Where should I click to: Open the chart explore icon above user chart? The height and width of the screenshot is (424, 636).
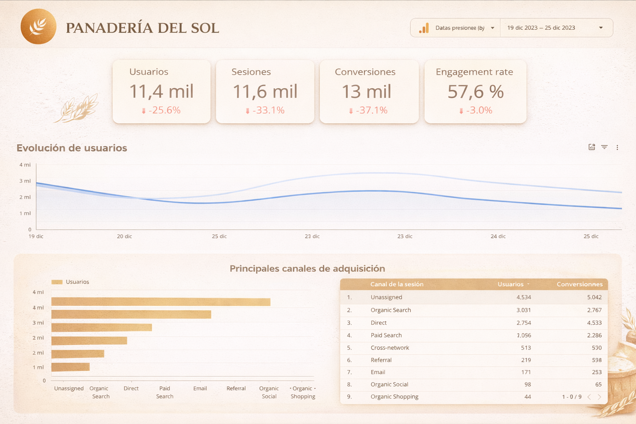pyautogui.click(x=592, y=147)
